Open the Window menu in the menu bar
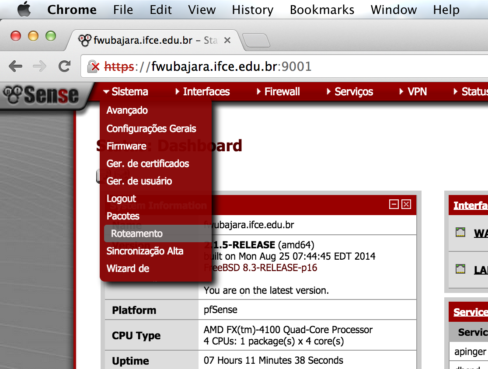488x369 pixels. coord(394,10)
